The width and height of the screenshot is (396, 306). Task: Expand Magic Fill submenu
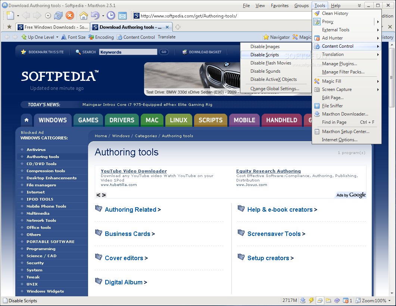click(x=346, y=81)
